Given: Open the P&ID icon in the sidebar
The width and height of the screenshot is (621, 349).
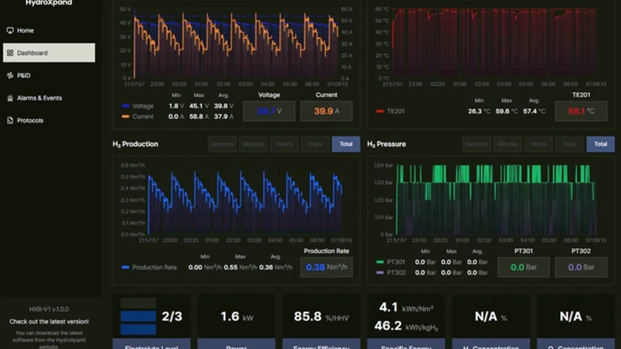Looking at the screenshot, I should coord(10,76).
